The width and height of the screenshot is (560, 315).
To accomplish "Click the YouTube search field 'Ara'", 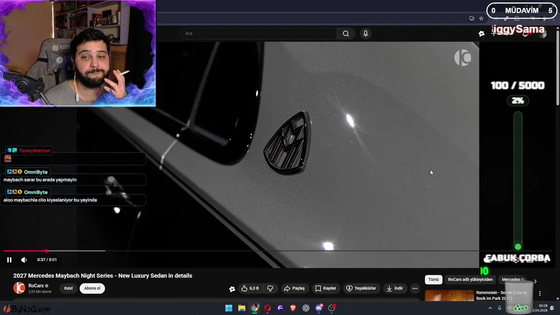I will [259, 33].
